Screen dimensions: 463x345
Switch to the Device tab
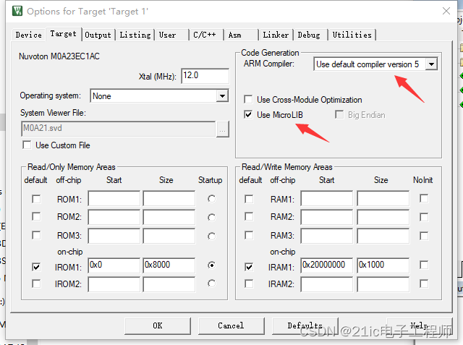29,35
